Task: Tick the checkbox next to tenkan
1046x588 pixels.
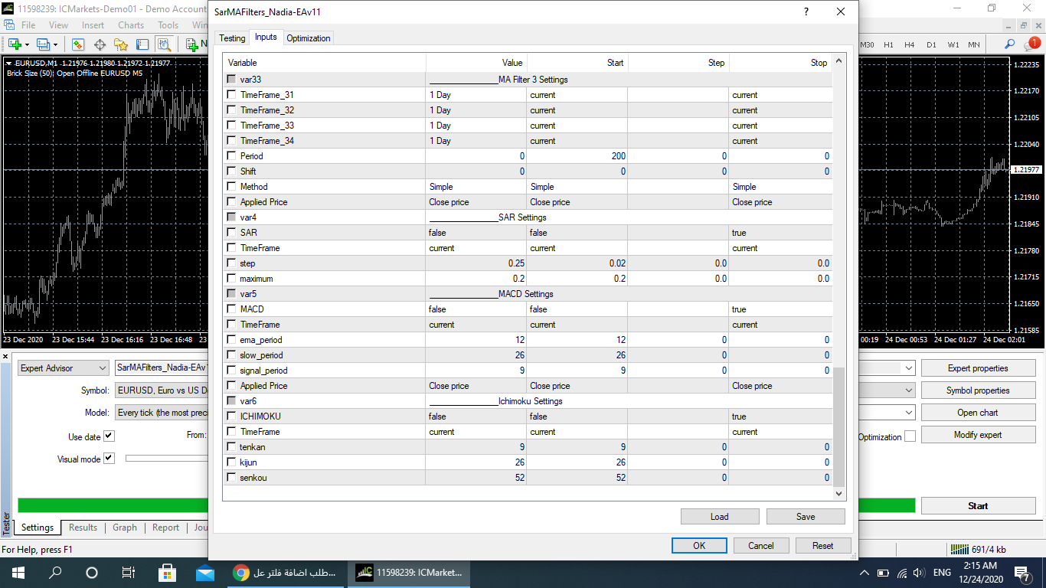Action: tap(231, 447)
